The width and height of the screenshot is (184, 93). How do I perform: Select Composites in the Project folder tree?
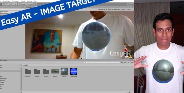click(x=3, y=79)
